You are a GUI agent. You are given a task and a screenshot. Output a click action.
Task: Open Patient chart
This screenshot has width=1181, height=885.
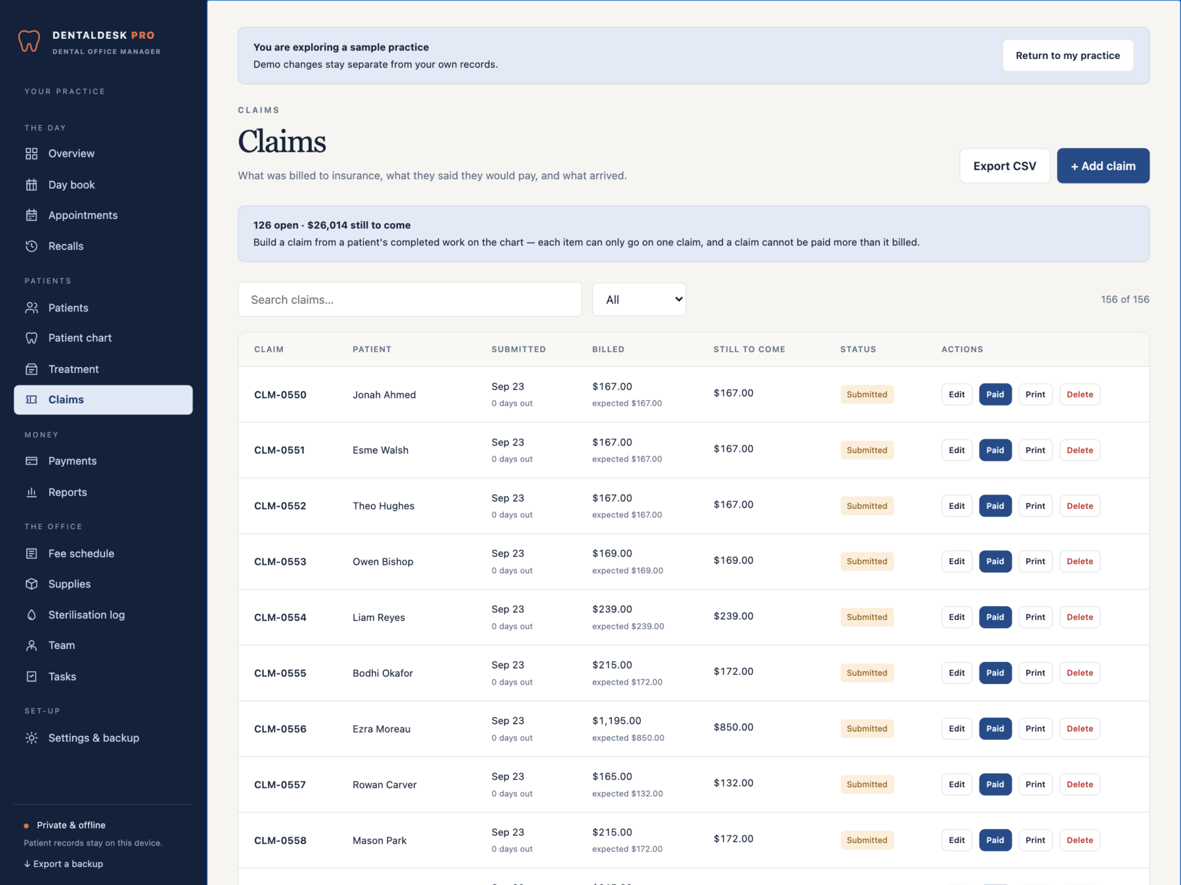(x=103, y=338)
